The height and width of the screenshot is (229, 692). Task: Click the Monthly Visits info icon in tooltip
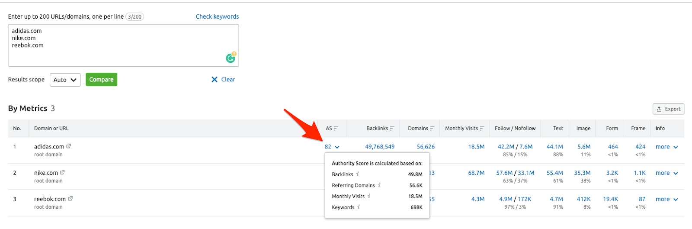[x=369, y=196]
